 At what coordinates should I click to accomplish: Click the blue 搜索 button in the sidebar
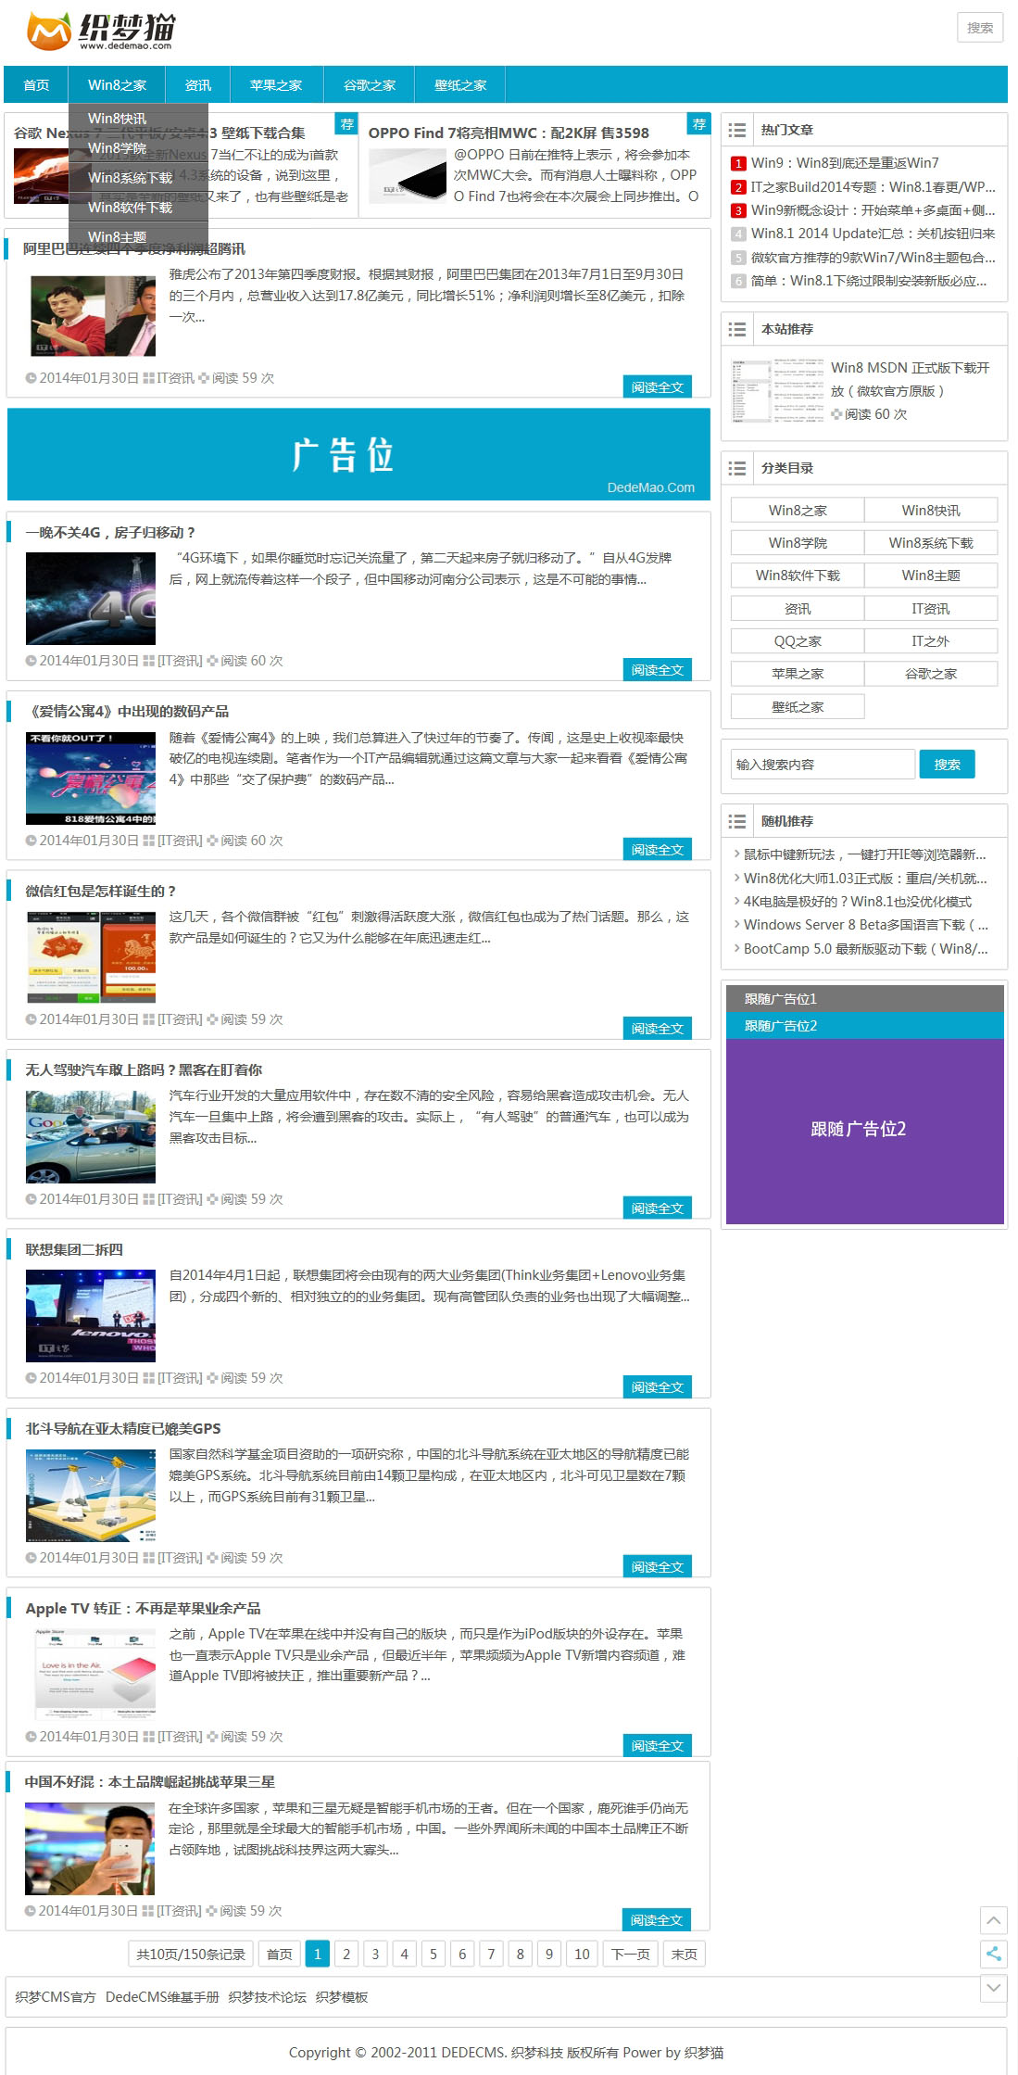click(x=947, y=765)
